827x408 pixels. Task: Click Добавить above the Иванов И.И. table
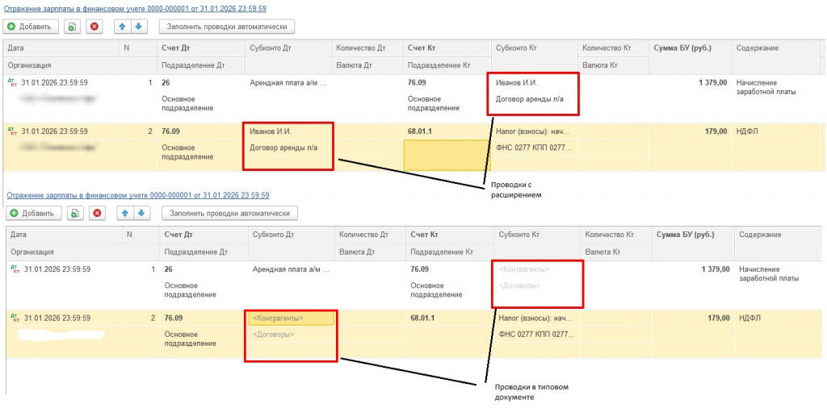point(31,27)
